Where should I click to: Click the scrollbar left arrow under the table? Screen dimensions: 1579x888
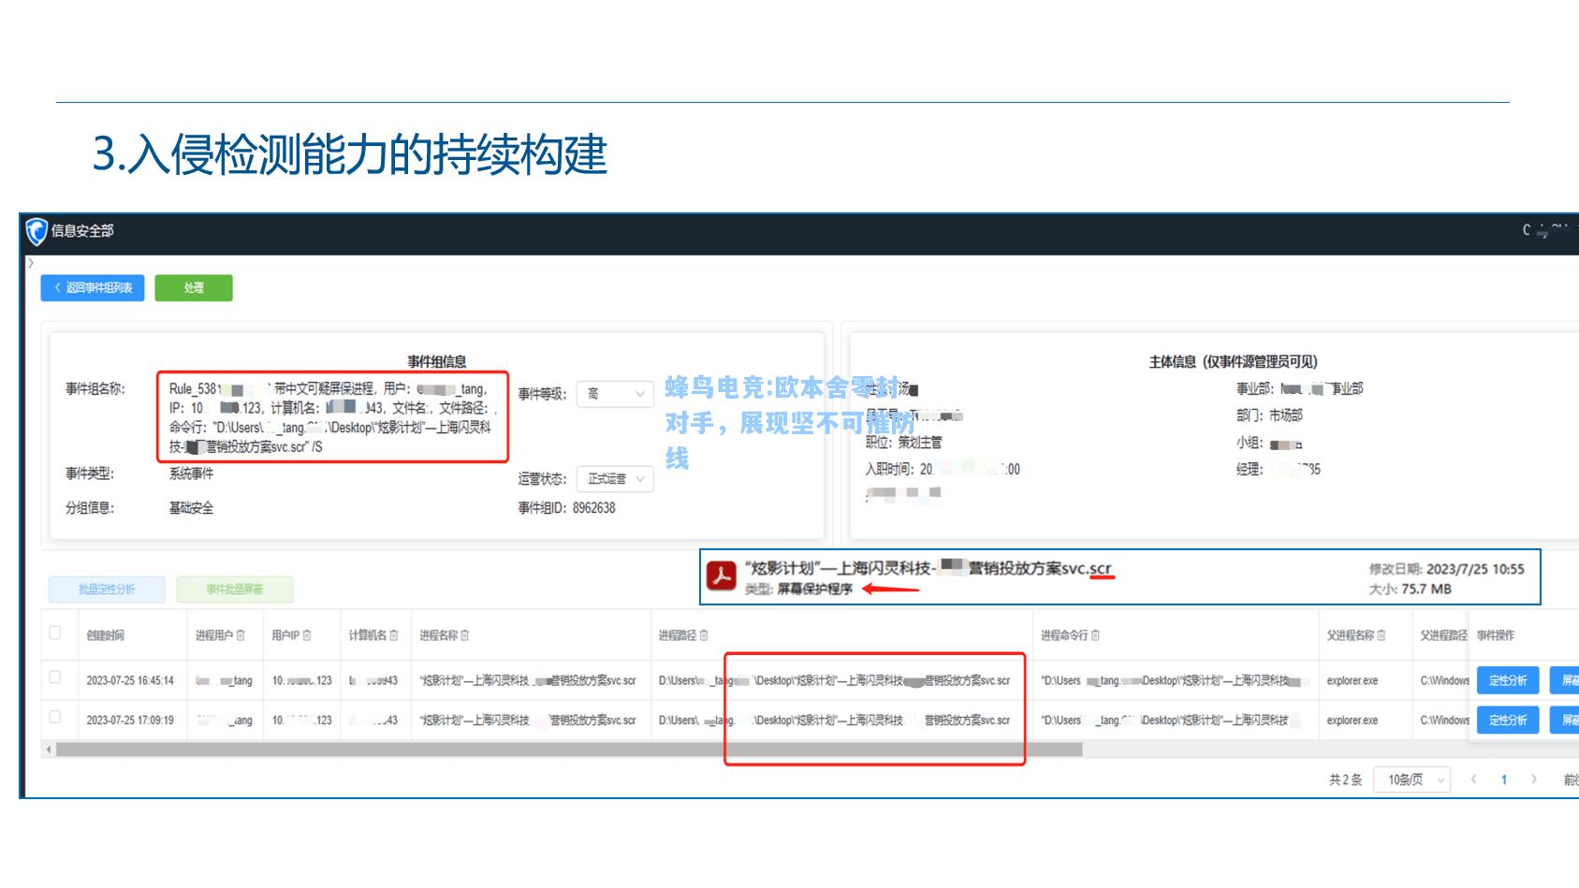(x=49, y=750)
